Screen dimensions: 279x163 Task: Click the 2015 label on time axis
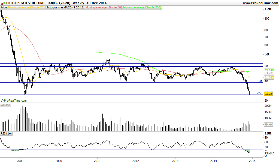click(252, 161)
